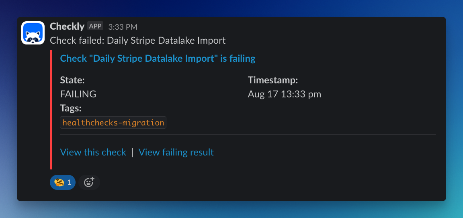The height and width of the screenshot is (218, 463).
Task: Click the "Check failed" message text
Action: (137, 40)
